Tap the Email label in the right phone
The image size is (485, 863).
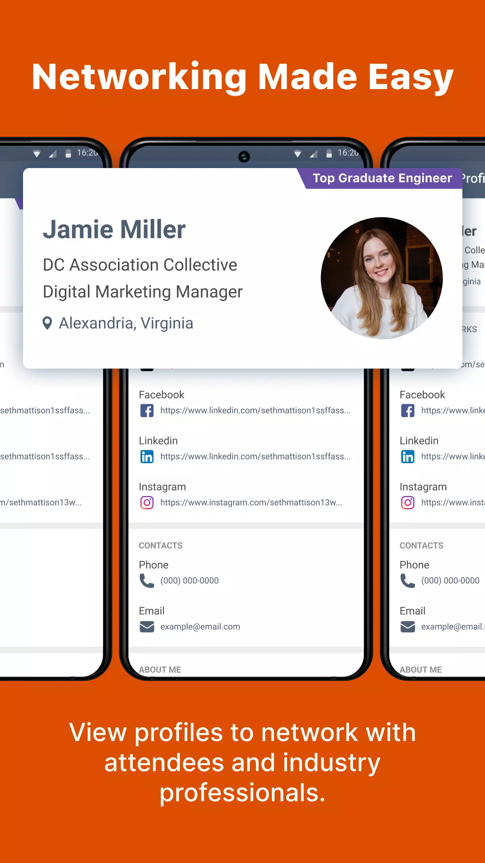[x=412, y=611]
